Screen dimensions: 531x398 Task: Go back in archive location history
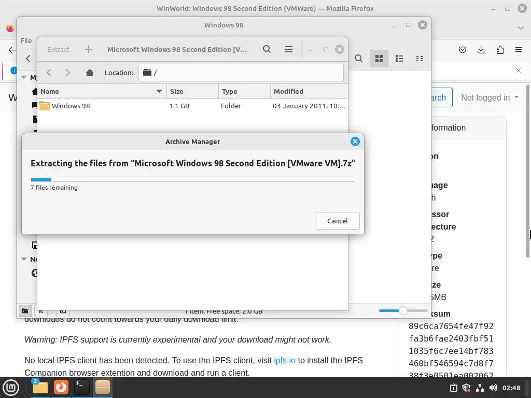point(49,73)
